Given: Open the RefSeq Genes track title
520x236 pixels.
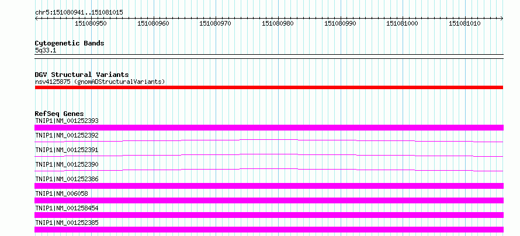Looking at the screenshot, I should [60, 114].
